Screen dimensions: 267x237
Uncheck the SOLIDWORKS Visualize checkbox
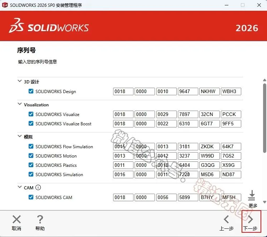[x=31, y=114]
